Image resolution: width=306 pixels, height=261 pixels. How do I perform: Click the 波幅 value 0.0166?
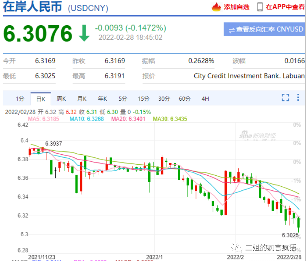[295, 61]
